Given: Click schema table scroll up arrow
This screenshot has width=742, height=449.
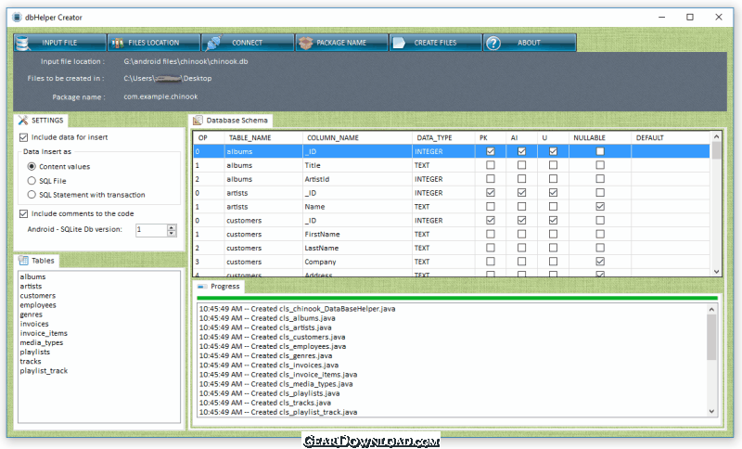Looking at the screenshot, I should point(716,136).
